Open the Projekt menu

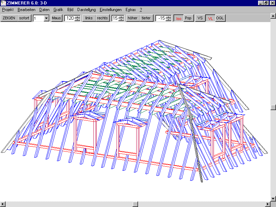pyautogui.click(x=8, y=10)
